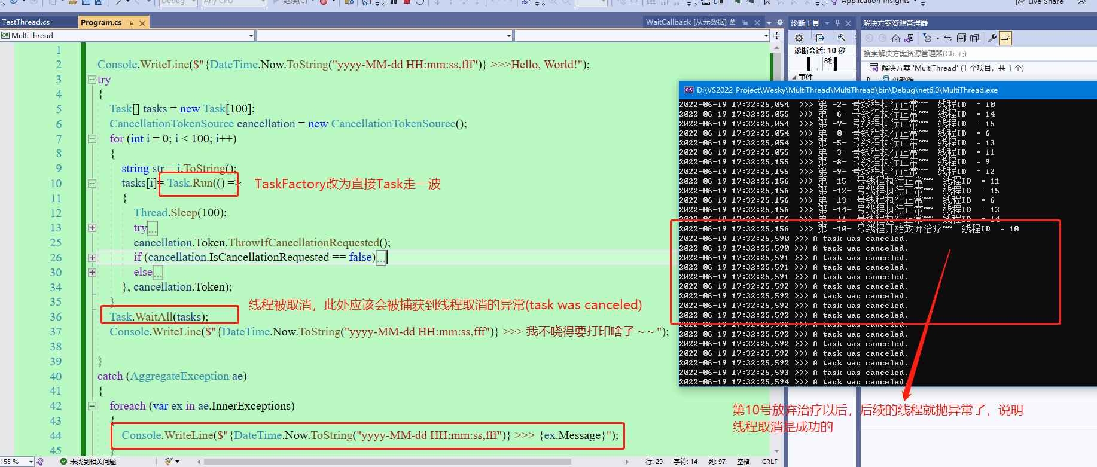The height and width of the screenshot is (467, 1097).
Task: Navigate back in Solution Explorer
Action: (870, 38)
